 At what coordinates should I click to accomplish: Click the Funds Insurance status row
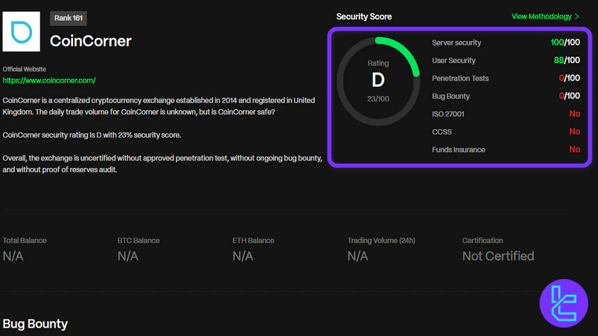point(506,149)
